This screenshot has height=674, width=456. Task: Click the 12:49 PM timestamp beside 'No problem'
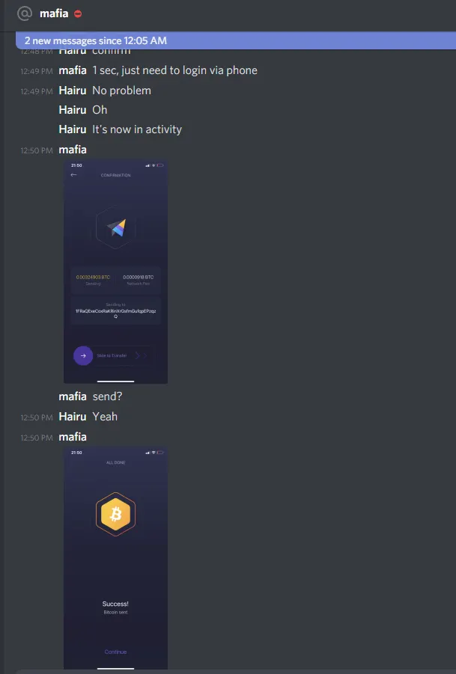[x=37, y=91]
